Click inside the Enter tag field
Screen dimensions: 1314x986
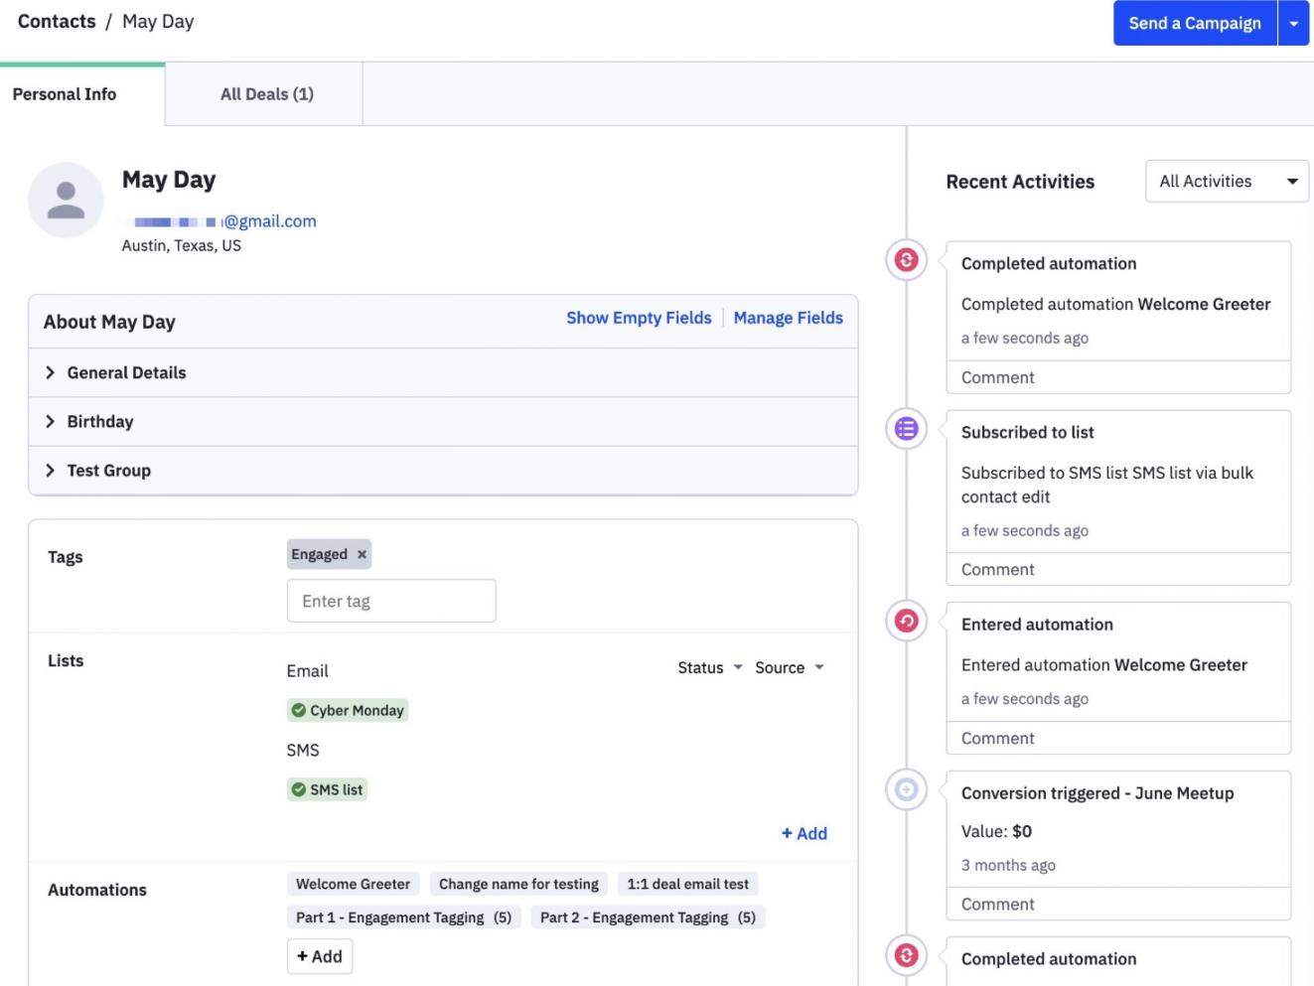(391, 600)
